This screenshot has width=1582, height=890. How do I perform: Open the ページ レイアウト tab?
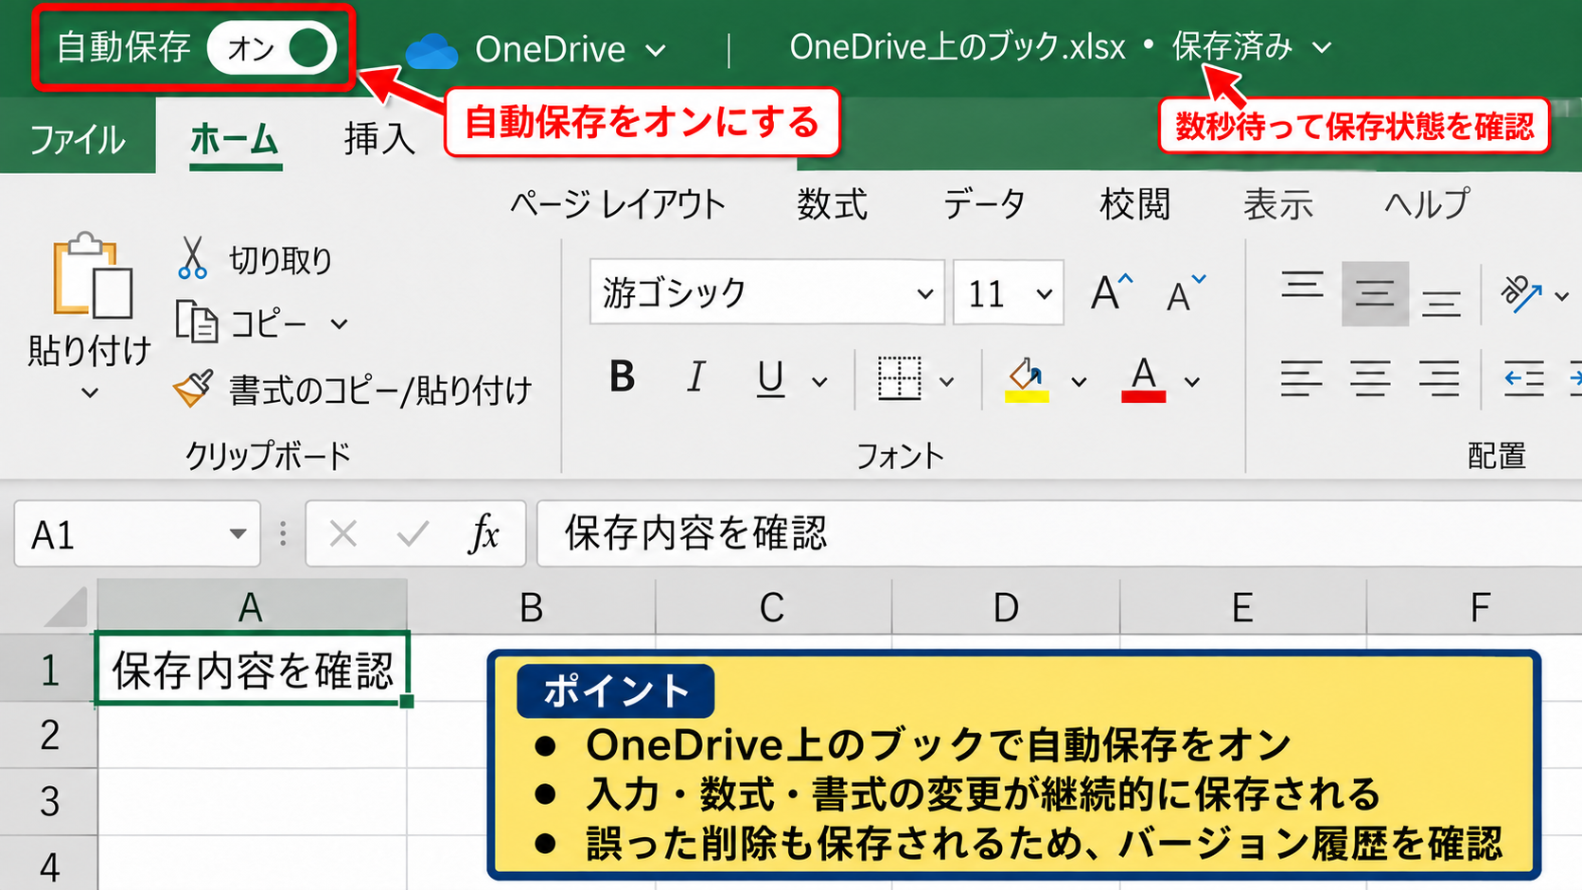click(618, 204)
